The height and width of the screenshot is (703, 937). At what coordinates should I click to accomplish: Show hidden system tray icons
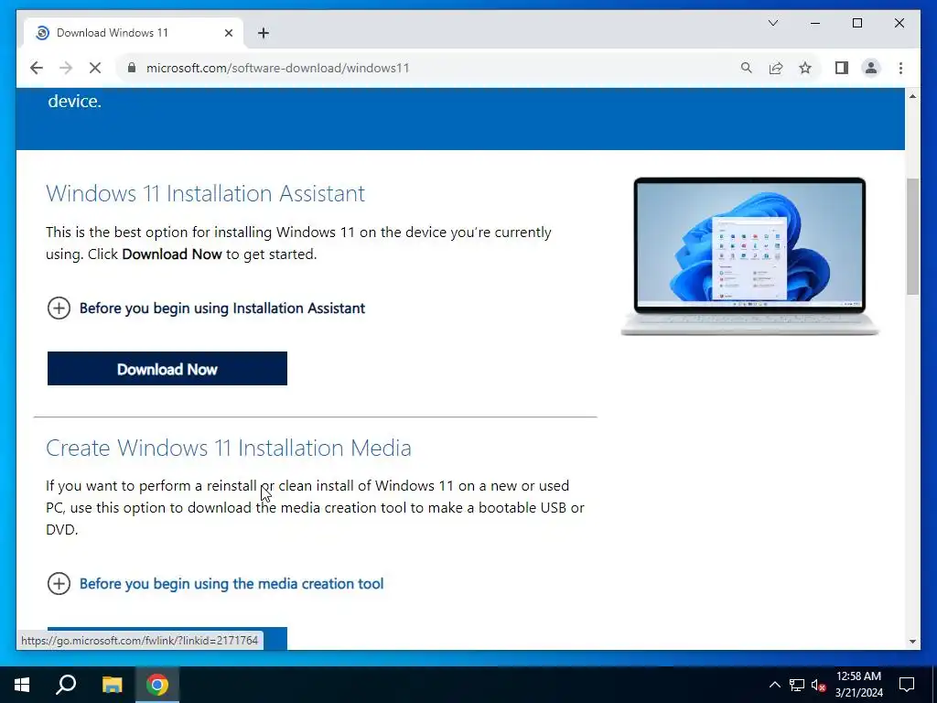click(x=774, y=685)
